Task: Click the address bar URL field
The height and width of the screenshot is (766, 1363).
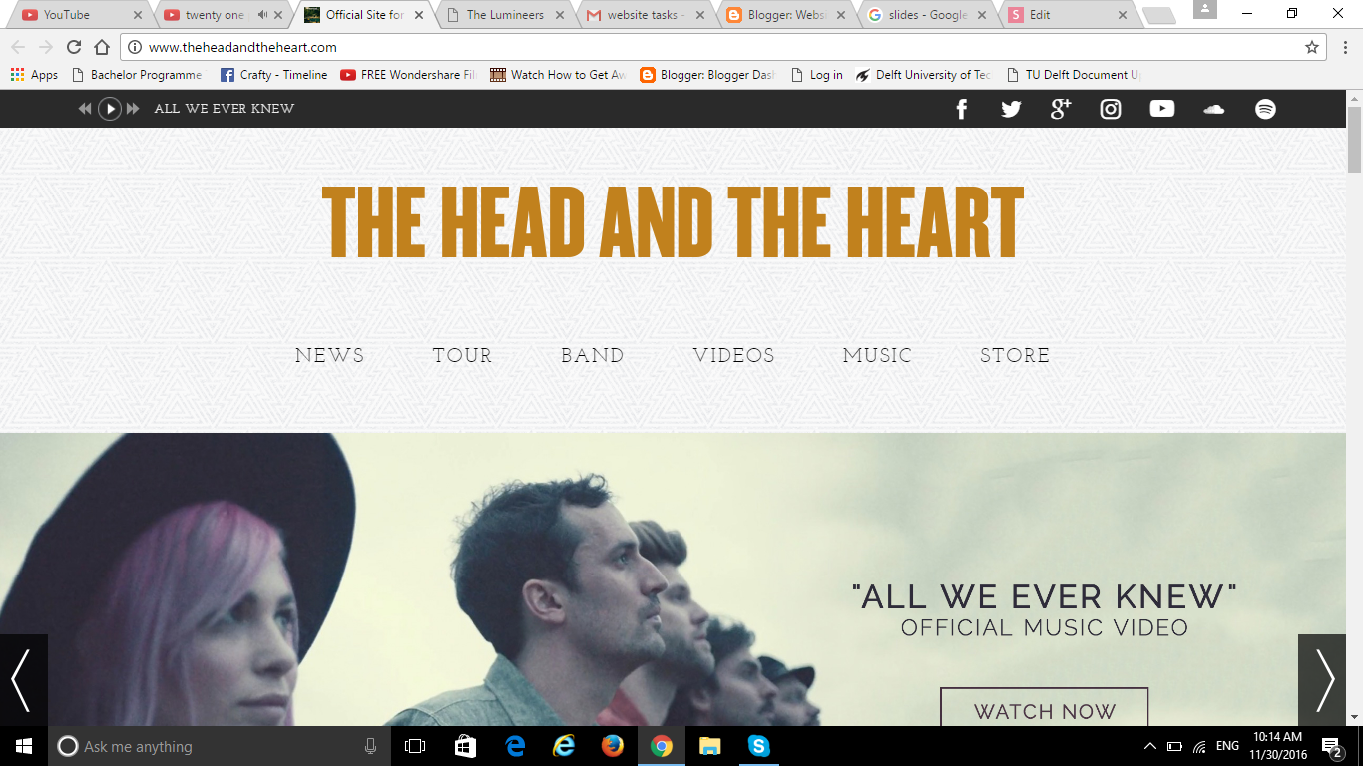Action: (718, 47)
